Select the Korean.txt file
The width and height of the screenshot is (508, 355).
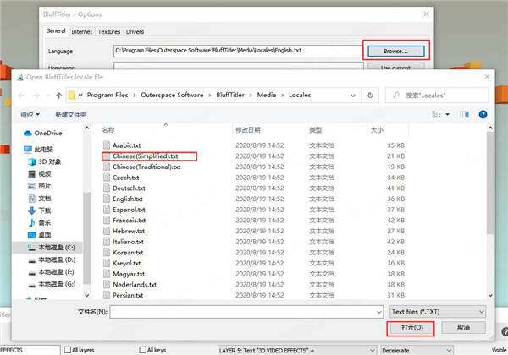pos(123,252)
